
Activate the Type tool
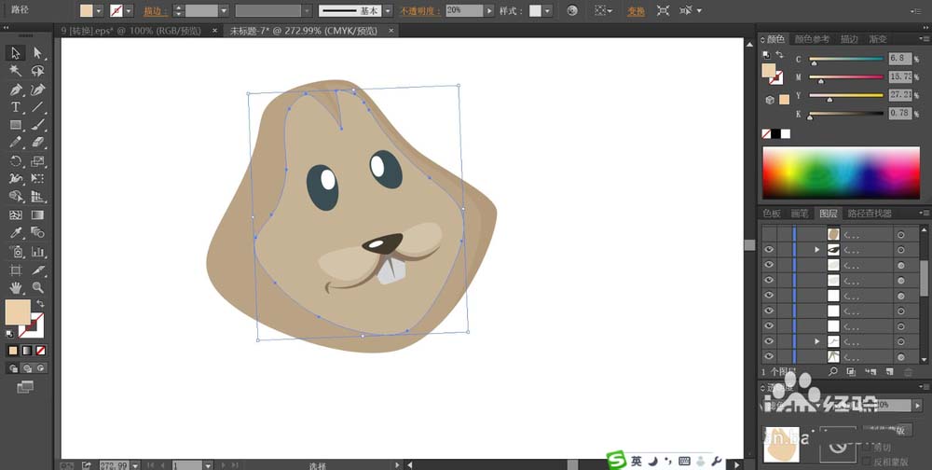click(x=16, y=107)
